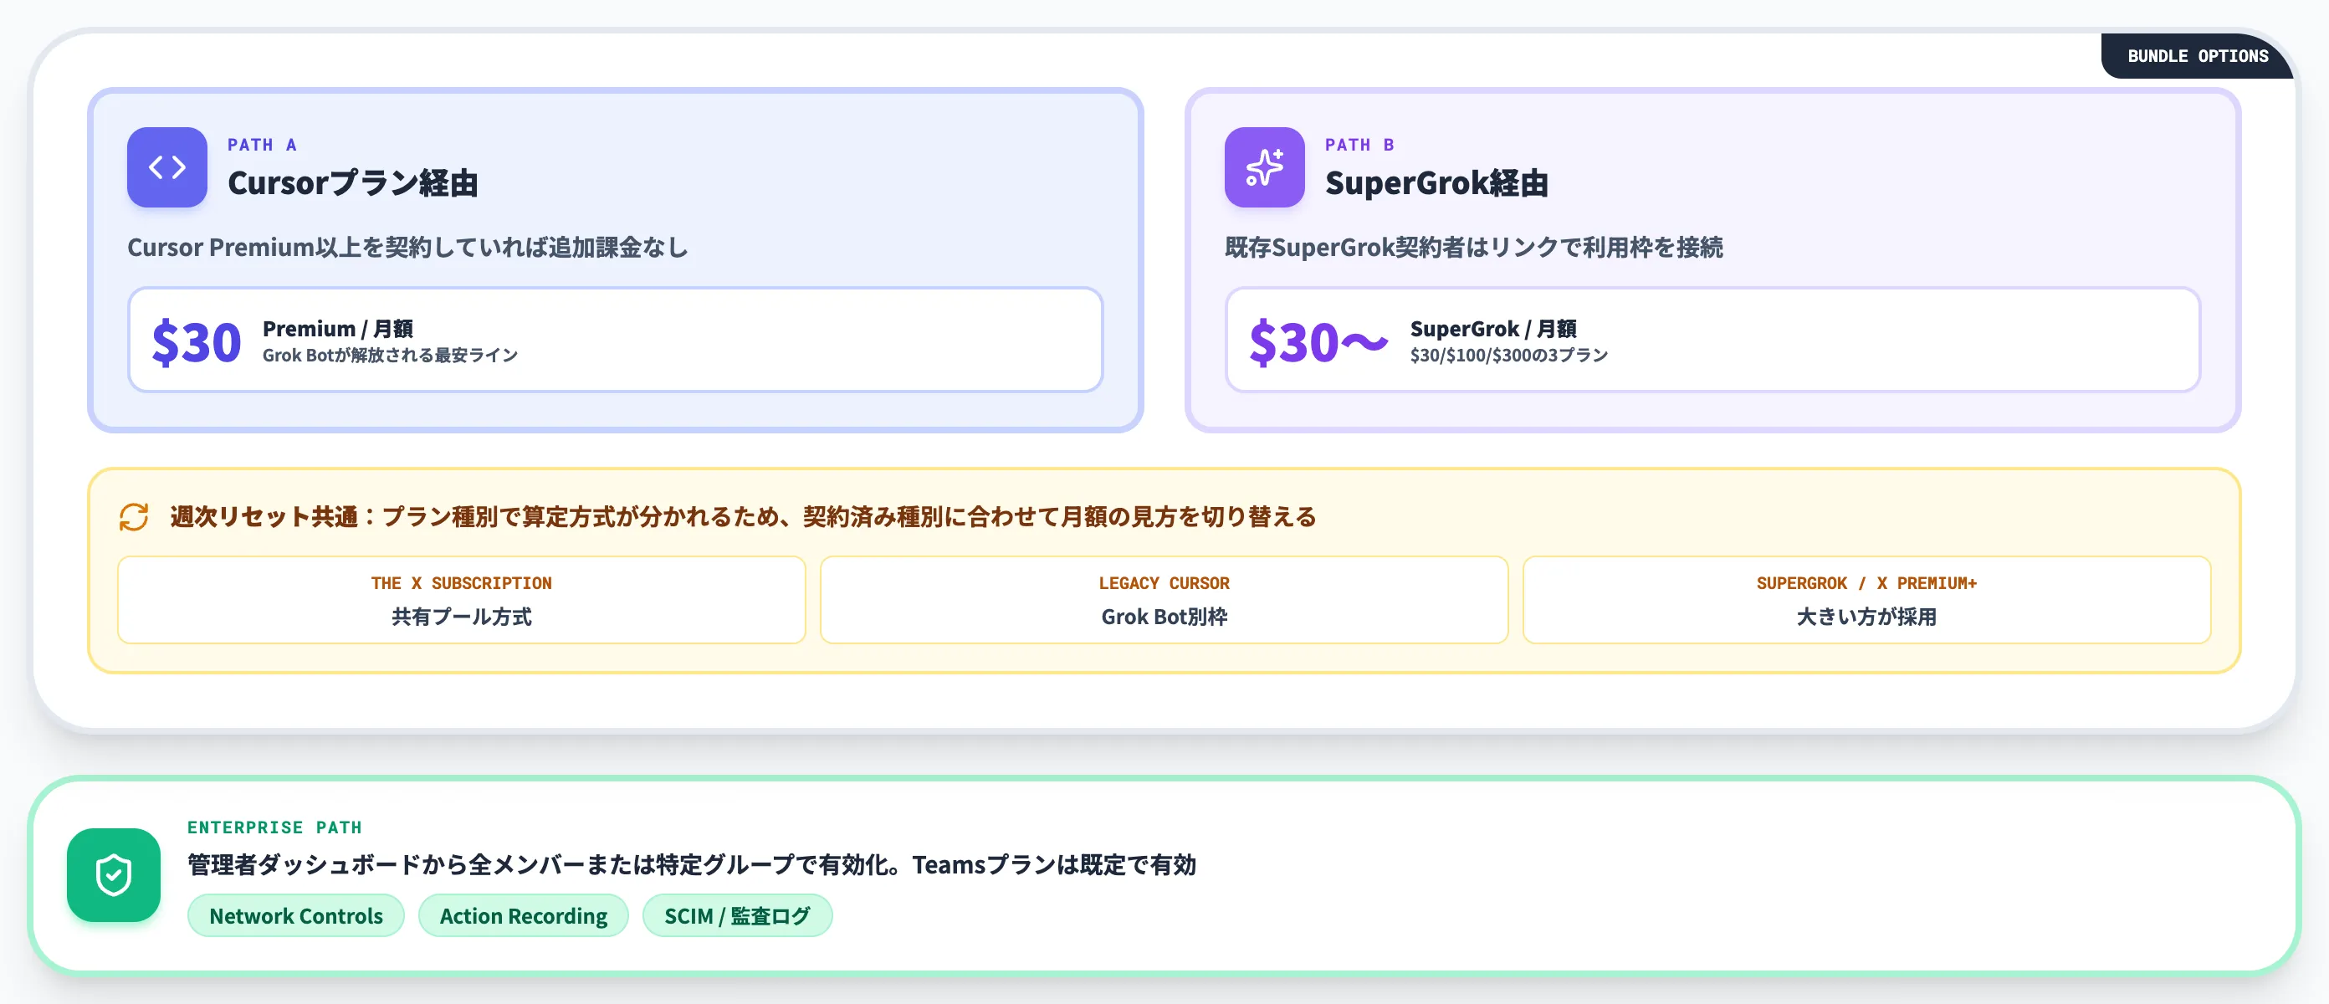2329x1004 pixels.
Task: Click the large $30〜 price in Path B
Action: 1318,342
